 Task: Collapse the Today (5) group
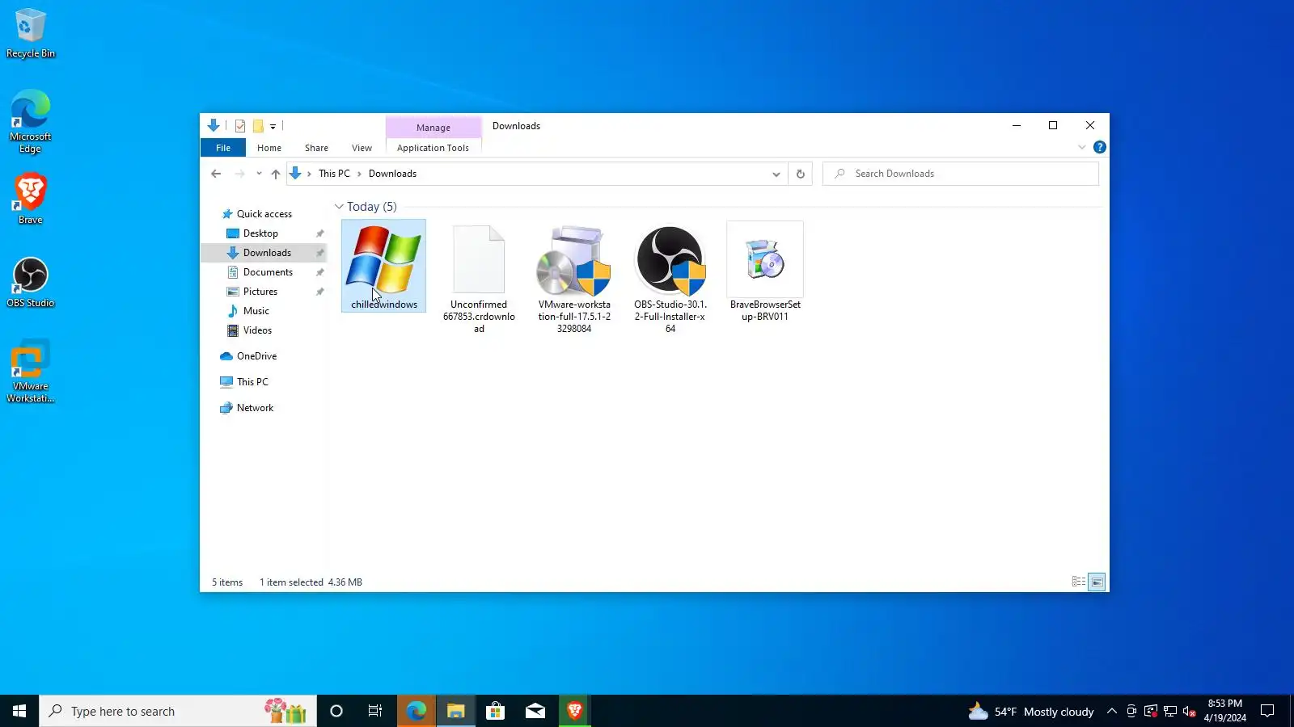(339, 207)
